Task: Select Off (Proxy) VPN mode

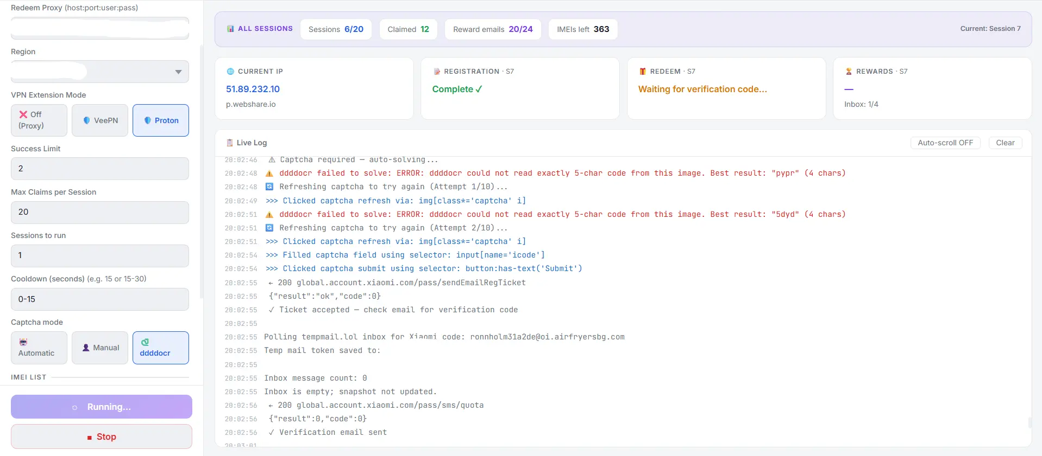Action: (39, 120)
